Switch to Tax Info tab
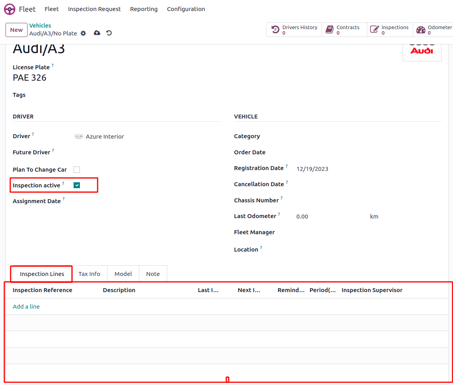This screenshot has height=385, width=453. (89, 274)
